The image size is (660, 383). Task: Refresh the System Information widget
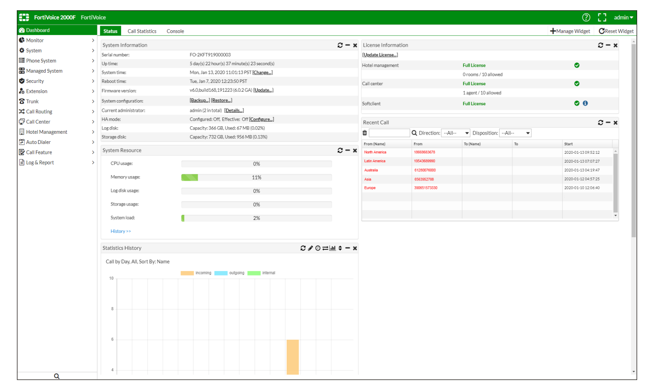[x=340, y=45]
